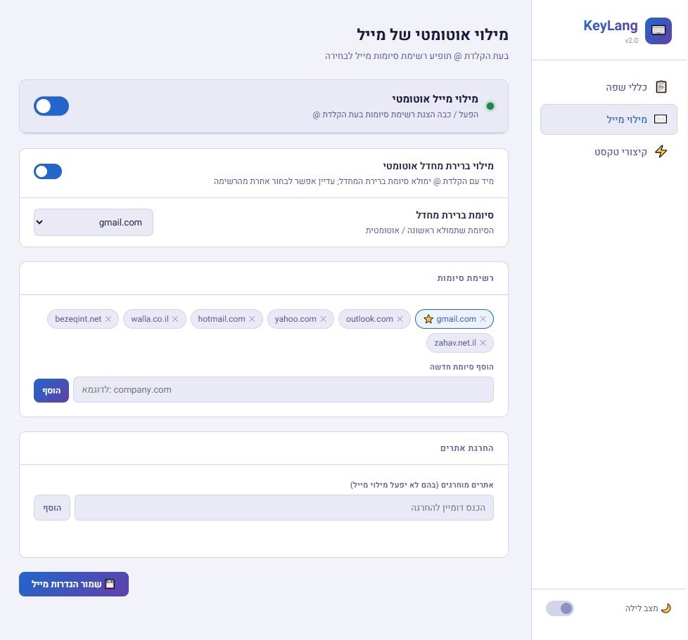Open the default suffix gmail.com dropdown
Image resolution: width=688 pixels, height=640 pixels.
(94, 222)
